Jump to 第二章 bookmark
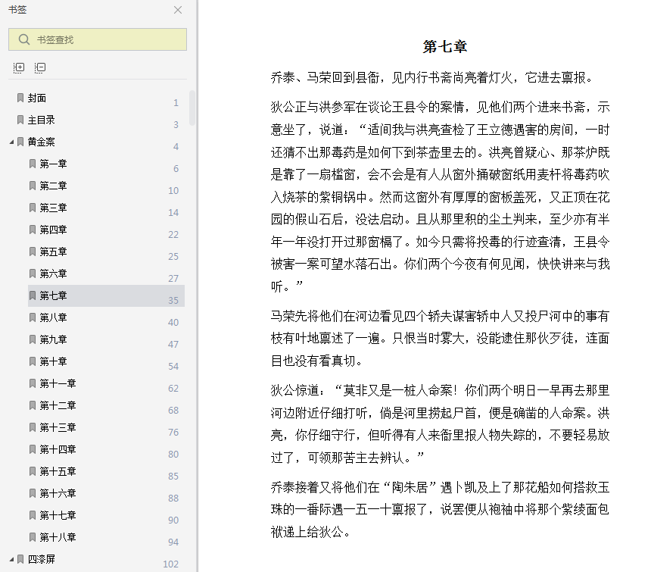The width and height of the screenshot is (651, 572). [53, 186]
